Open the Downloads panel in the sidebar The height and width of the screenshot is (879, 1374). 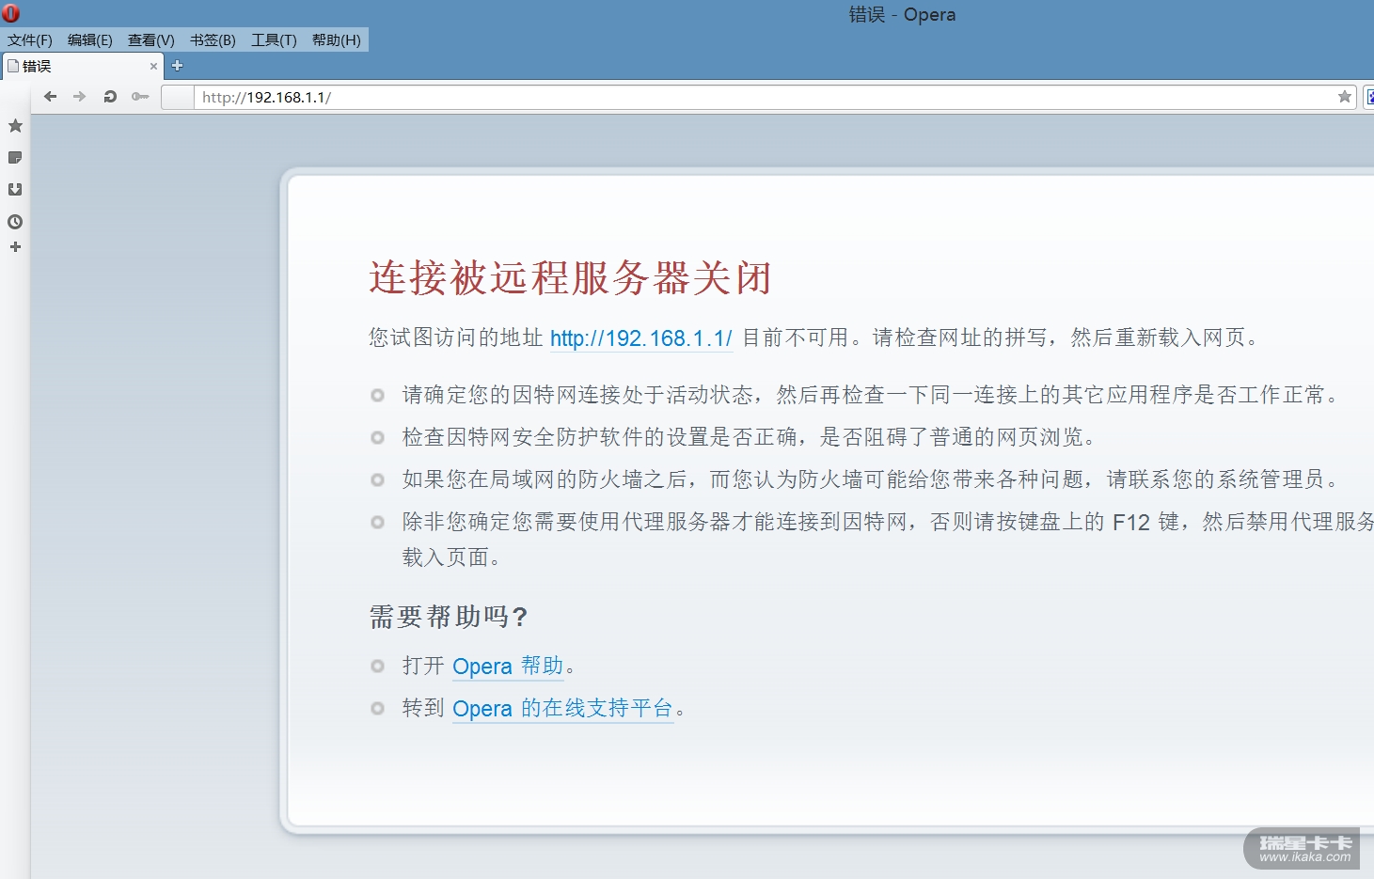(x=15, y=190)
